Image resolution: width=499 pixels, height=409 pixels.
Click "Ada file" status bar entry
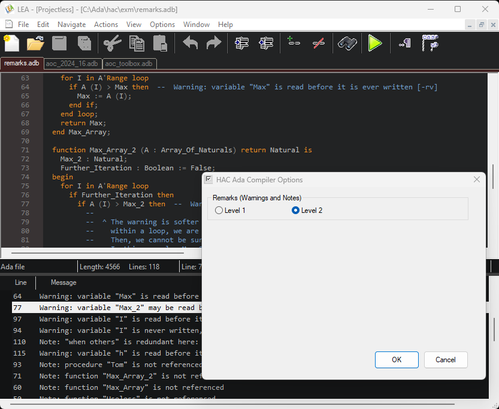[13, 267]
